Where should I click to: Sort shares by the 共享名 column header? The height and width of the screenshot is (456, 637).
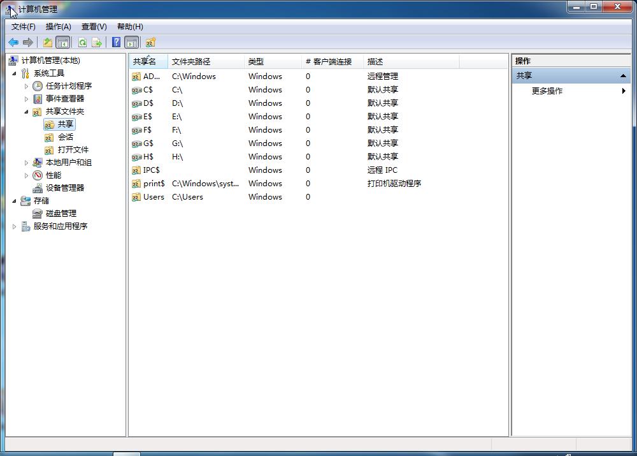[x=148, y=61]
